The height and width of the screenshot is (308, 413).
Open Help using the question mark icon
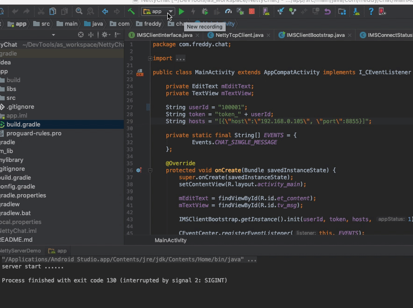tap(372, 12)
